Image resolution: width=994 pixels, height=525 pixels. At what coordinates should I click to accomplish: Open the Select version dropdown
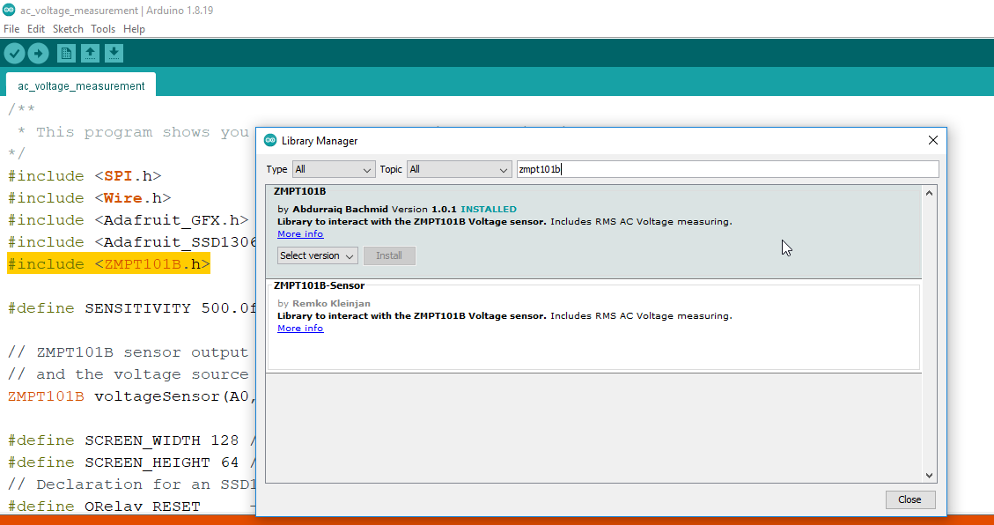[318, 255]
